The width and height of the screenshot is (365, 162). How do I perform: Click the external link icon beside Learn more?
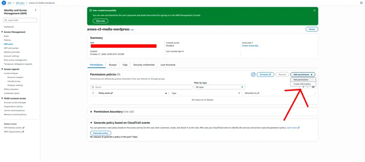click(x=298, y=128)
